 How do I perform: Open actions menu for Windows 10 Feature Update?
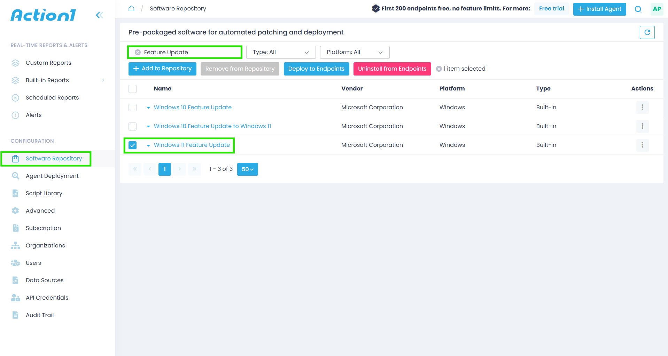(642, 107)
